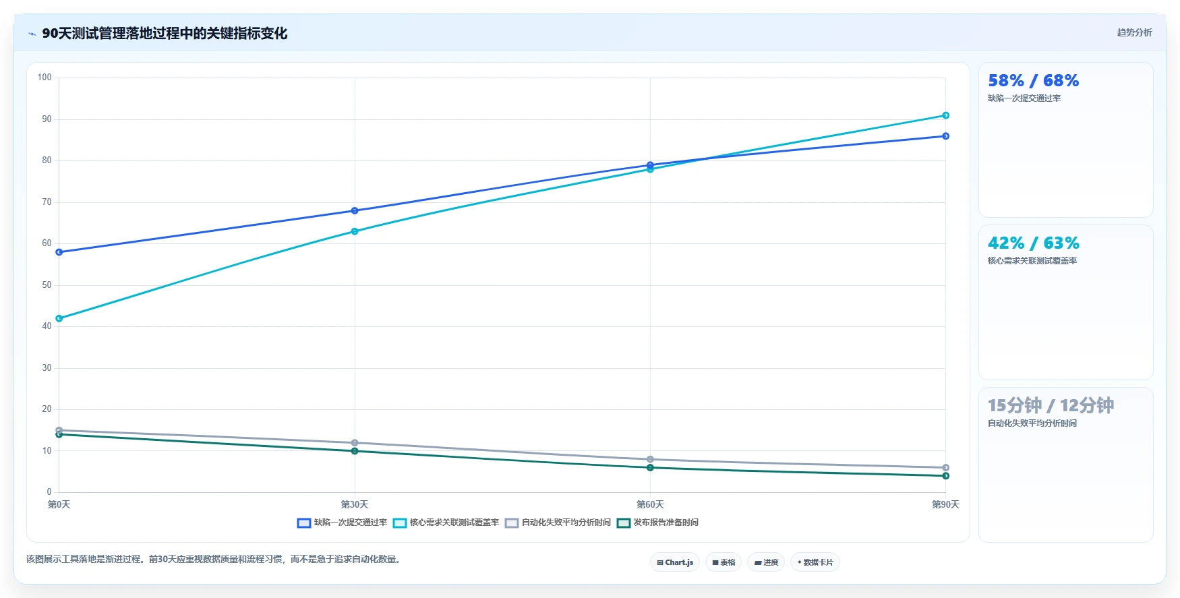
Task: Click the caption starting 该图展示工具落地是渐进过程
Action: point(214,560)
